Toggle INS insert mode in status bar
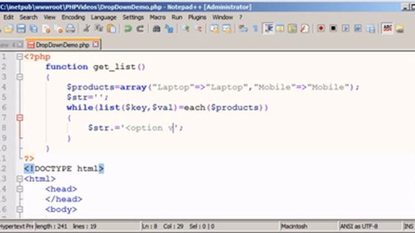415x233 pixels. pos(409,227)
